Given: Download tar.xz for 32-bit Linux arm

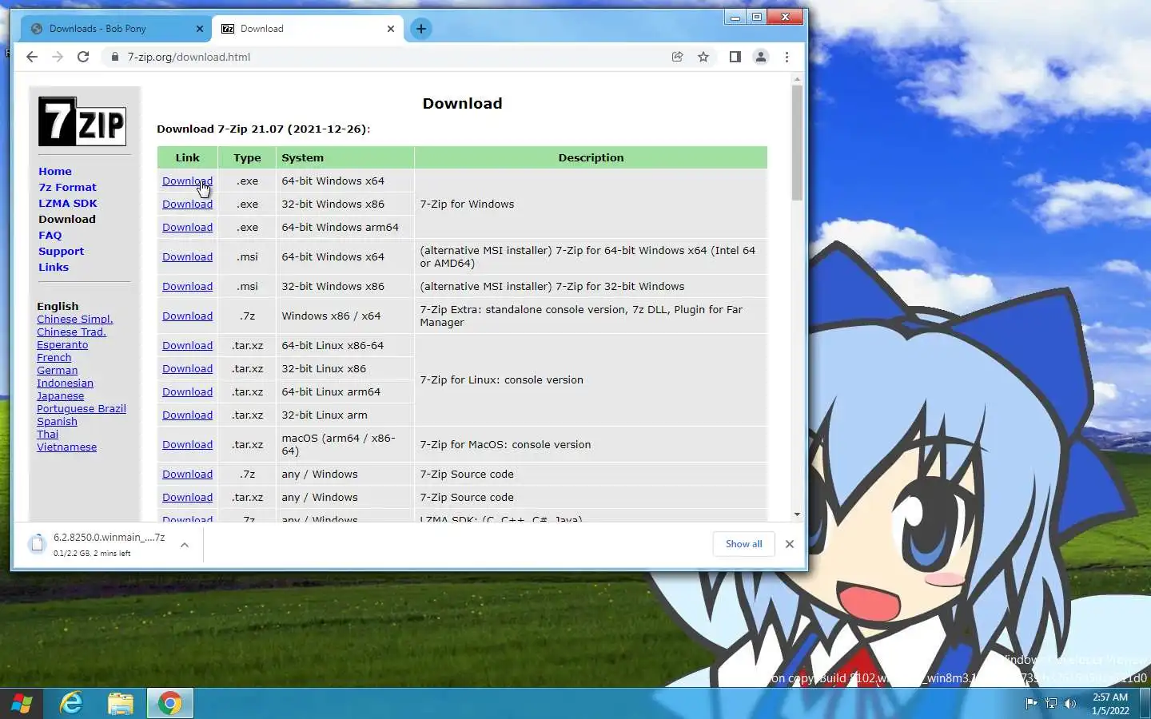Looking at the screenshot, I should 187,415.
